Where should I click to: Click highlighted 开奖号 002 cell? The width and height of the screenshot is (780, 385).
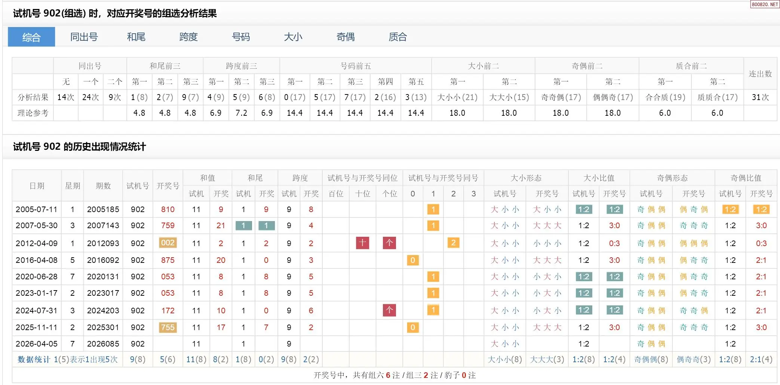coord(168,243)
